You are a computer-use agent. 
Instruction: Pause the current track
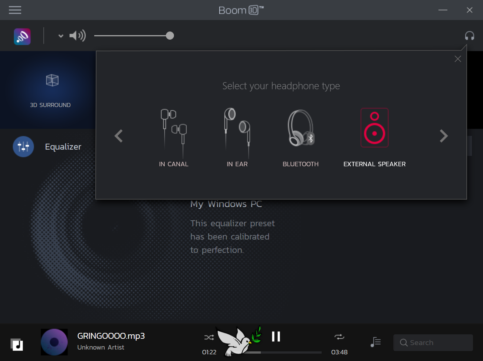[276, 336]
